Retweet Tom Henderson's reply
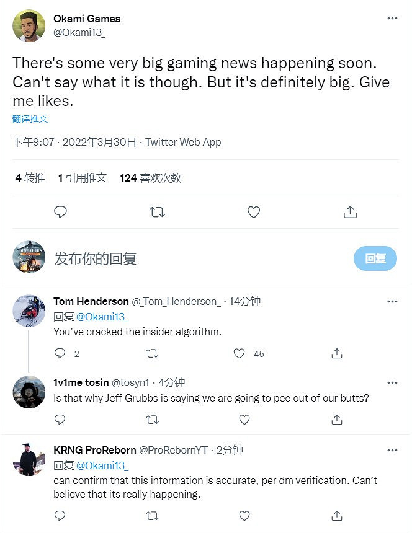Screen dimensions: 412x533 152,353
